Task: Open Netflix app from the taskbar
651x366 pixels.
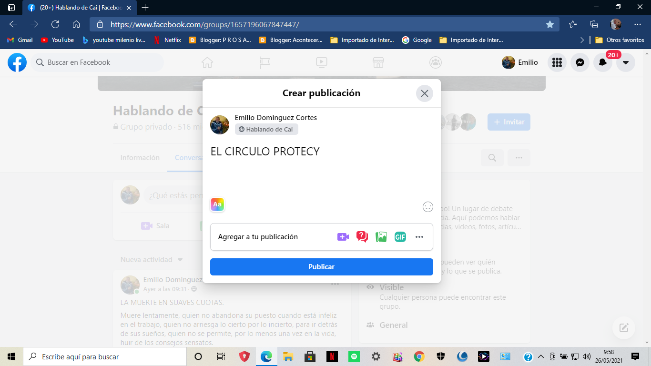Action: [x=332, y=356]
